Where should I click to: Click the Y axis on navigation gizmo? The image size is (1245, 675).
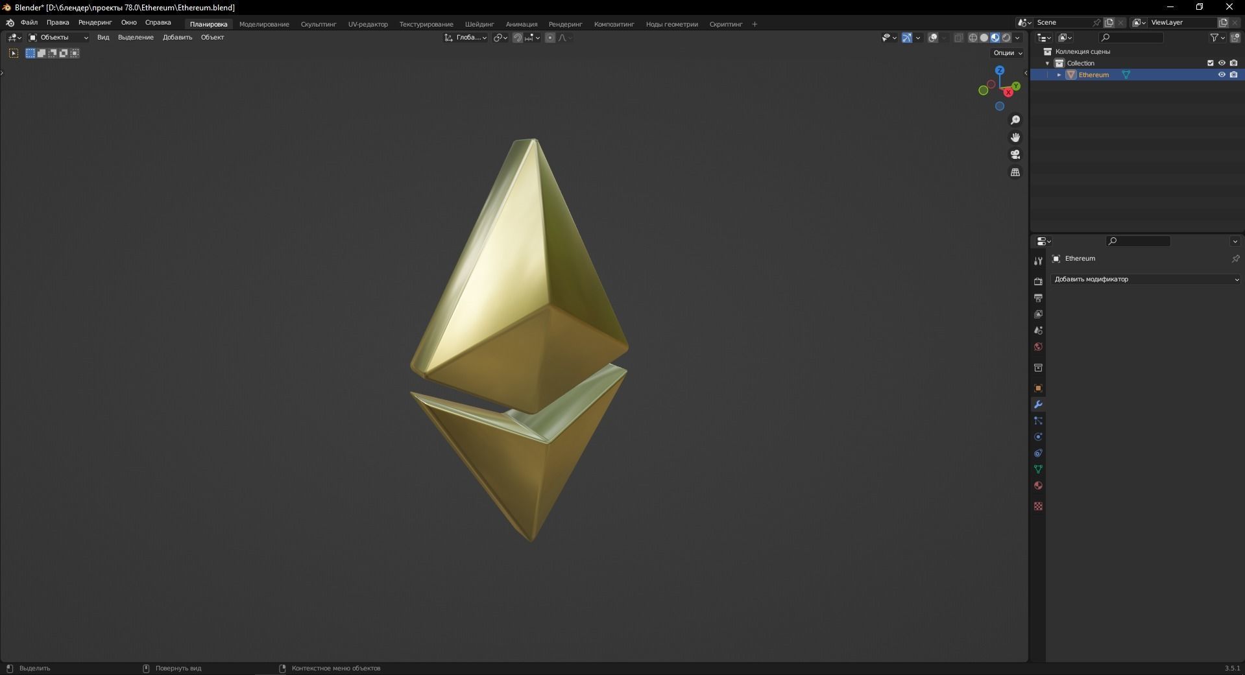(x=1016, y=86)
